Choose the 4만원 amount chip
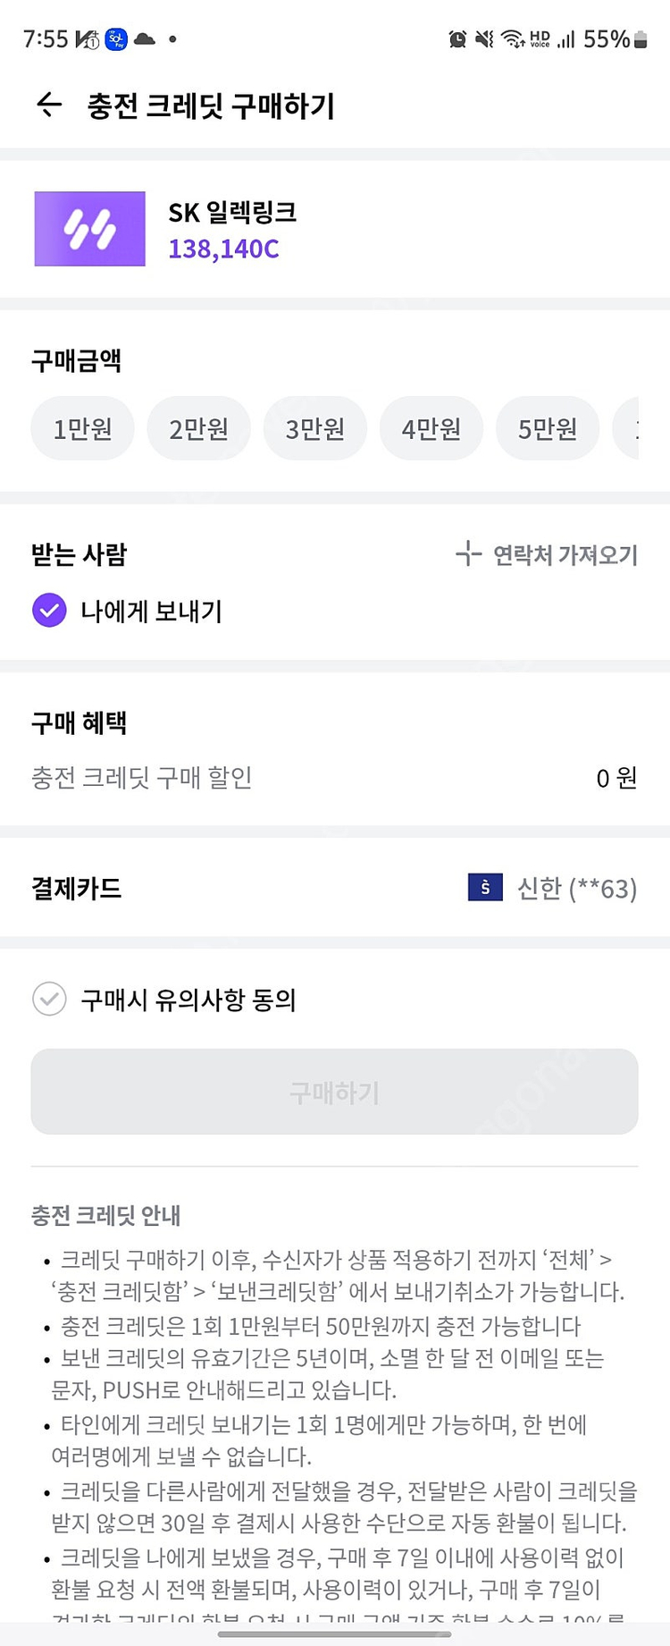 (x=431, y=429)
